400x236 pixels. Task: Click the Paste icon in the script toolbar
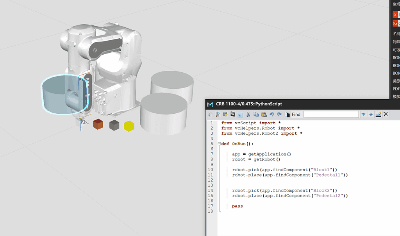click(264, 114)
